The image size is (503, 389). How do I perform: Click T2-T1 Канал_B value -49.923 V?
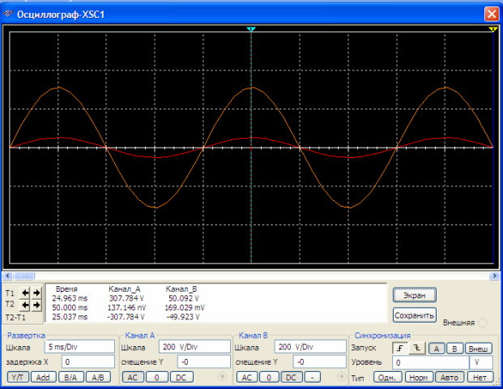pyautogui.click(x=183, y=317)
